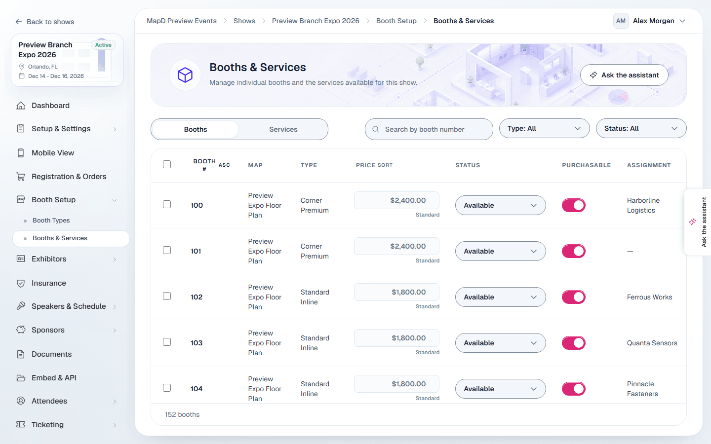The image size is (711, 444).
Task: Check the checkbox for booth 101
Action: click(x=167, y=250)
